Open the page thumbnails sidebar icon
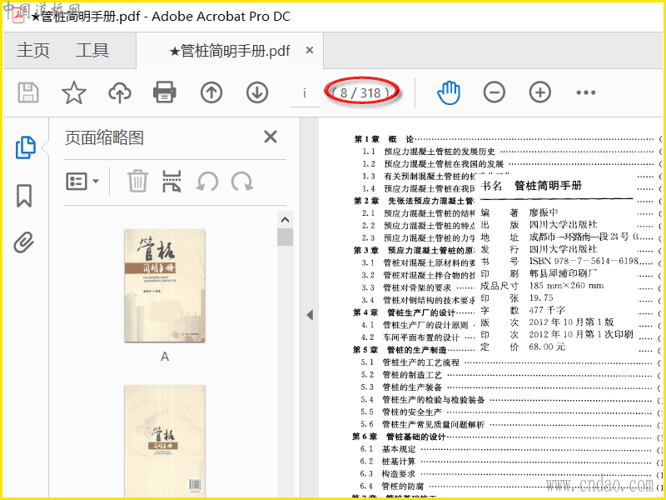The width and height of the screenshot is (666, 500). pyautogui.click(x=26, y=147)
